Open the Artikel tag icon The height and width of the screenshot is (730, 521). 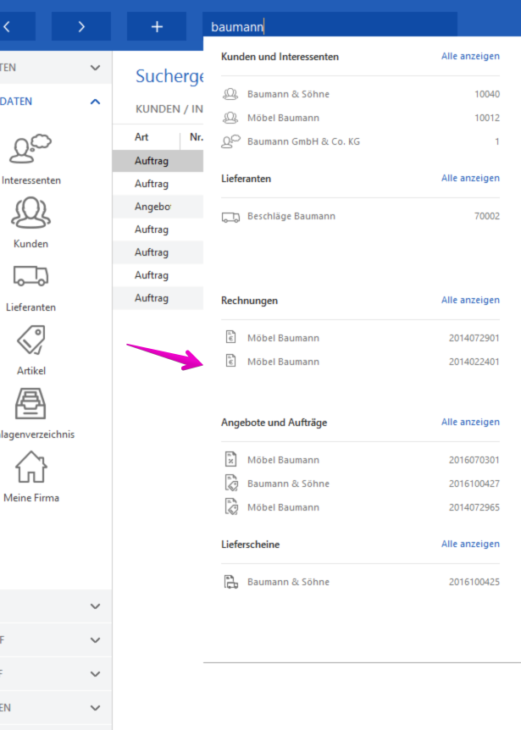click(30, 340)
